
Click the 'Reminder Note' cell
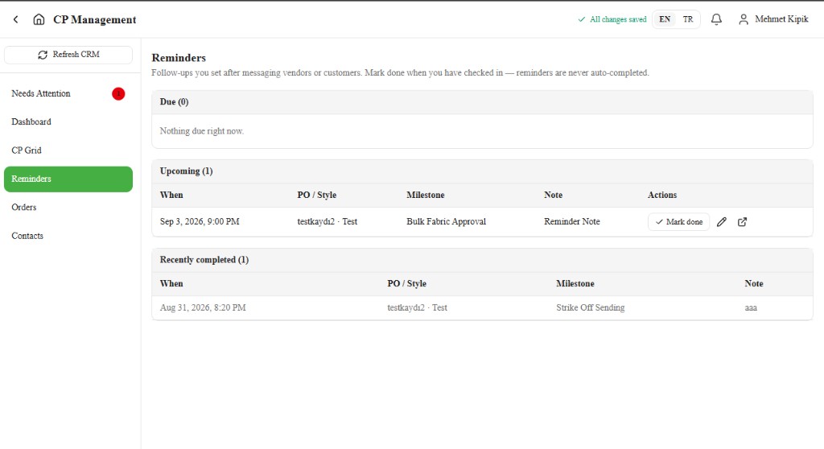tap(572, 222)
